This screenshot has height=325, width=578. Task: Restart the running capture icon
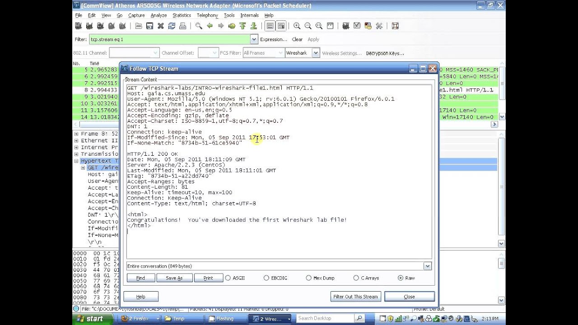[122, 26]
